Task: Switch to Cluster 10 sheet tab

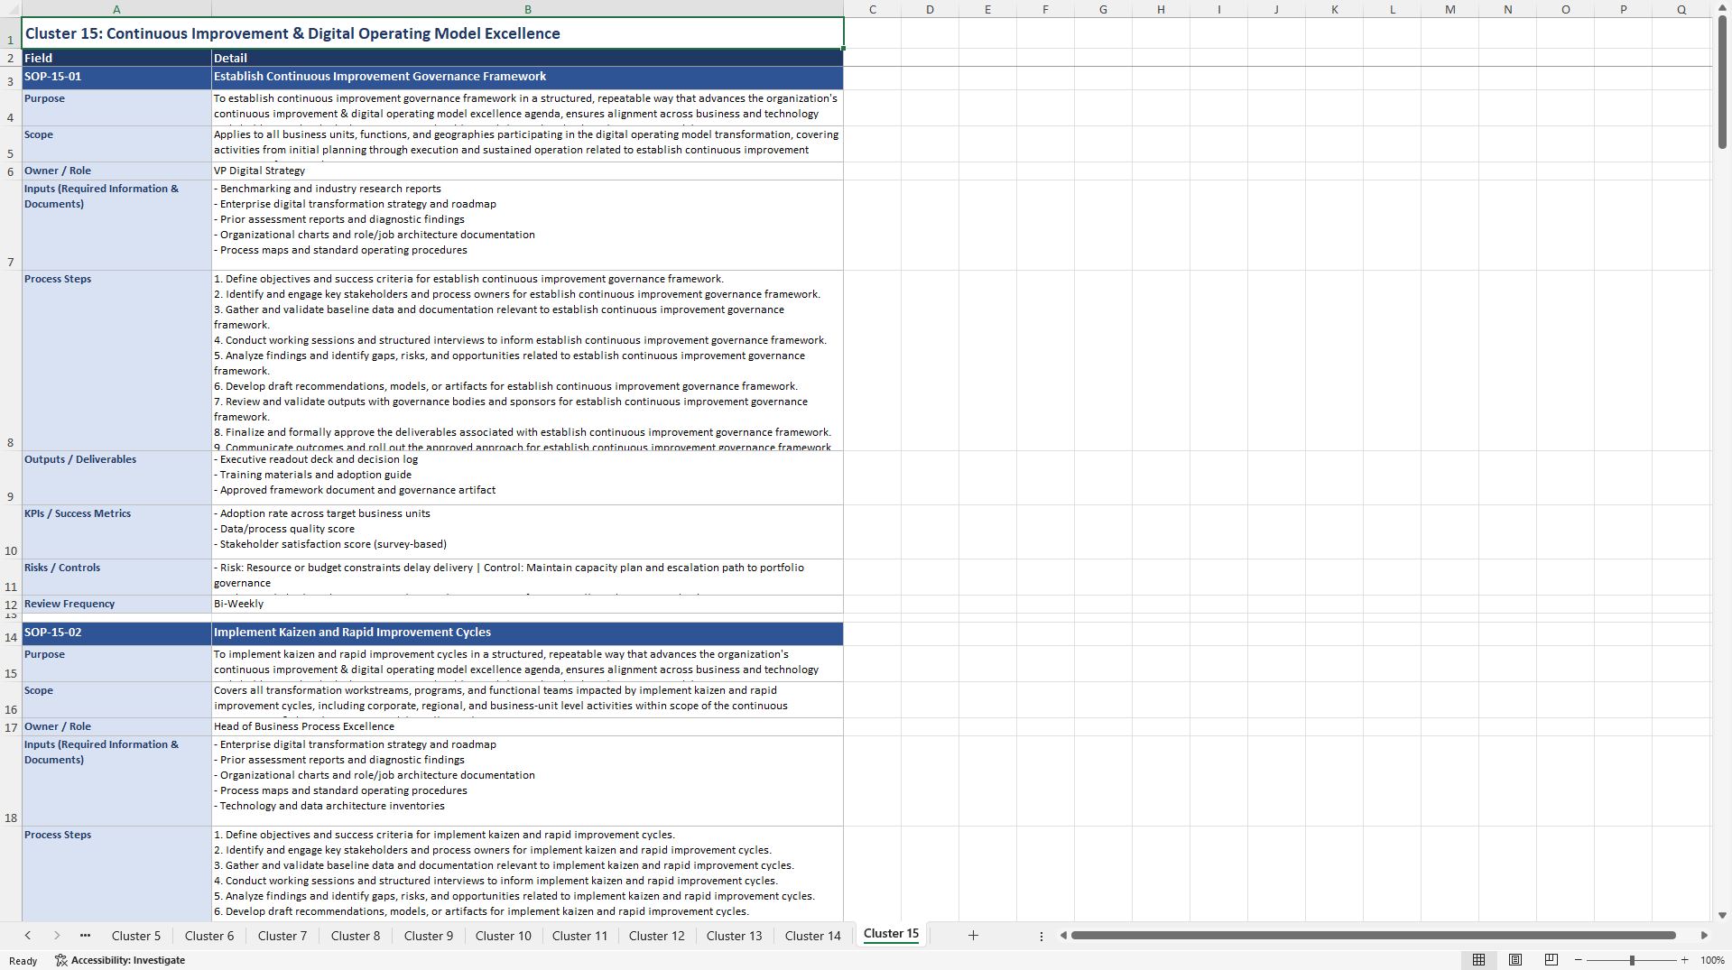Action: pos(504,936)
